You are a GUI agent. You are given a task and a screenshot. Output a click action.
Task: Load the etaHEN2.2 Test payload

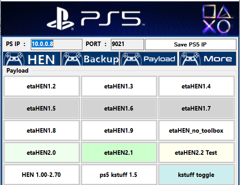click(197, 153)
